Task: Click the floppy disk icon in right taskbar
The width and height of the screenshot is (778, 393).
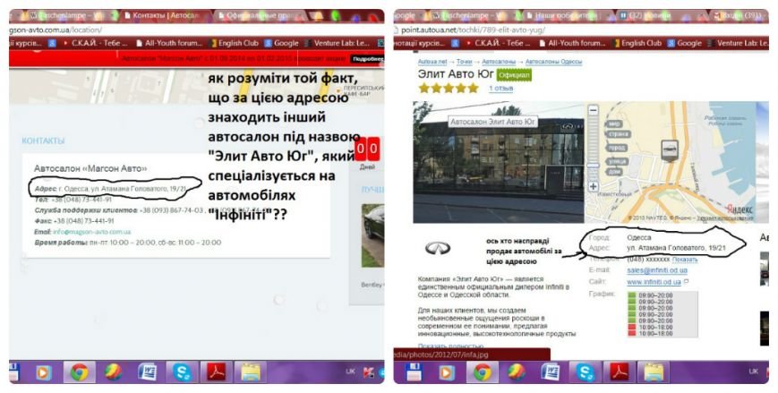Action: pyautogui.click(x=414, y=372)
